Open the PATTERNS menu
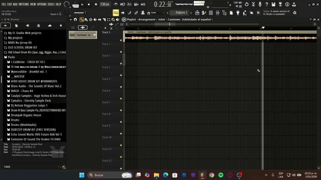Viewport: 321px width, 180px height. pos(24,4)
